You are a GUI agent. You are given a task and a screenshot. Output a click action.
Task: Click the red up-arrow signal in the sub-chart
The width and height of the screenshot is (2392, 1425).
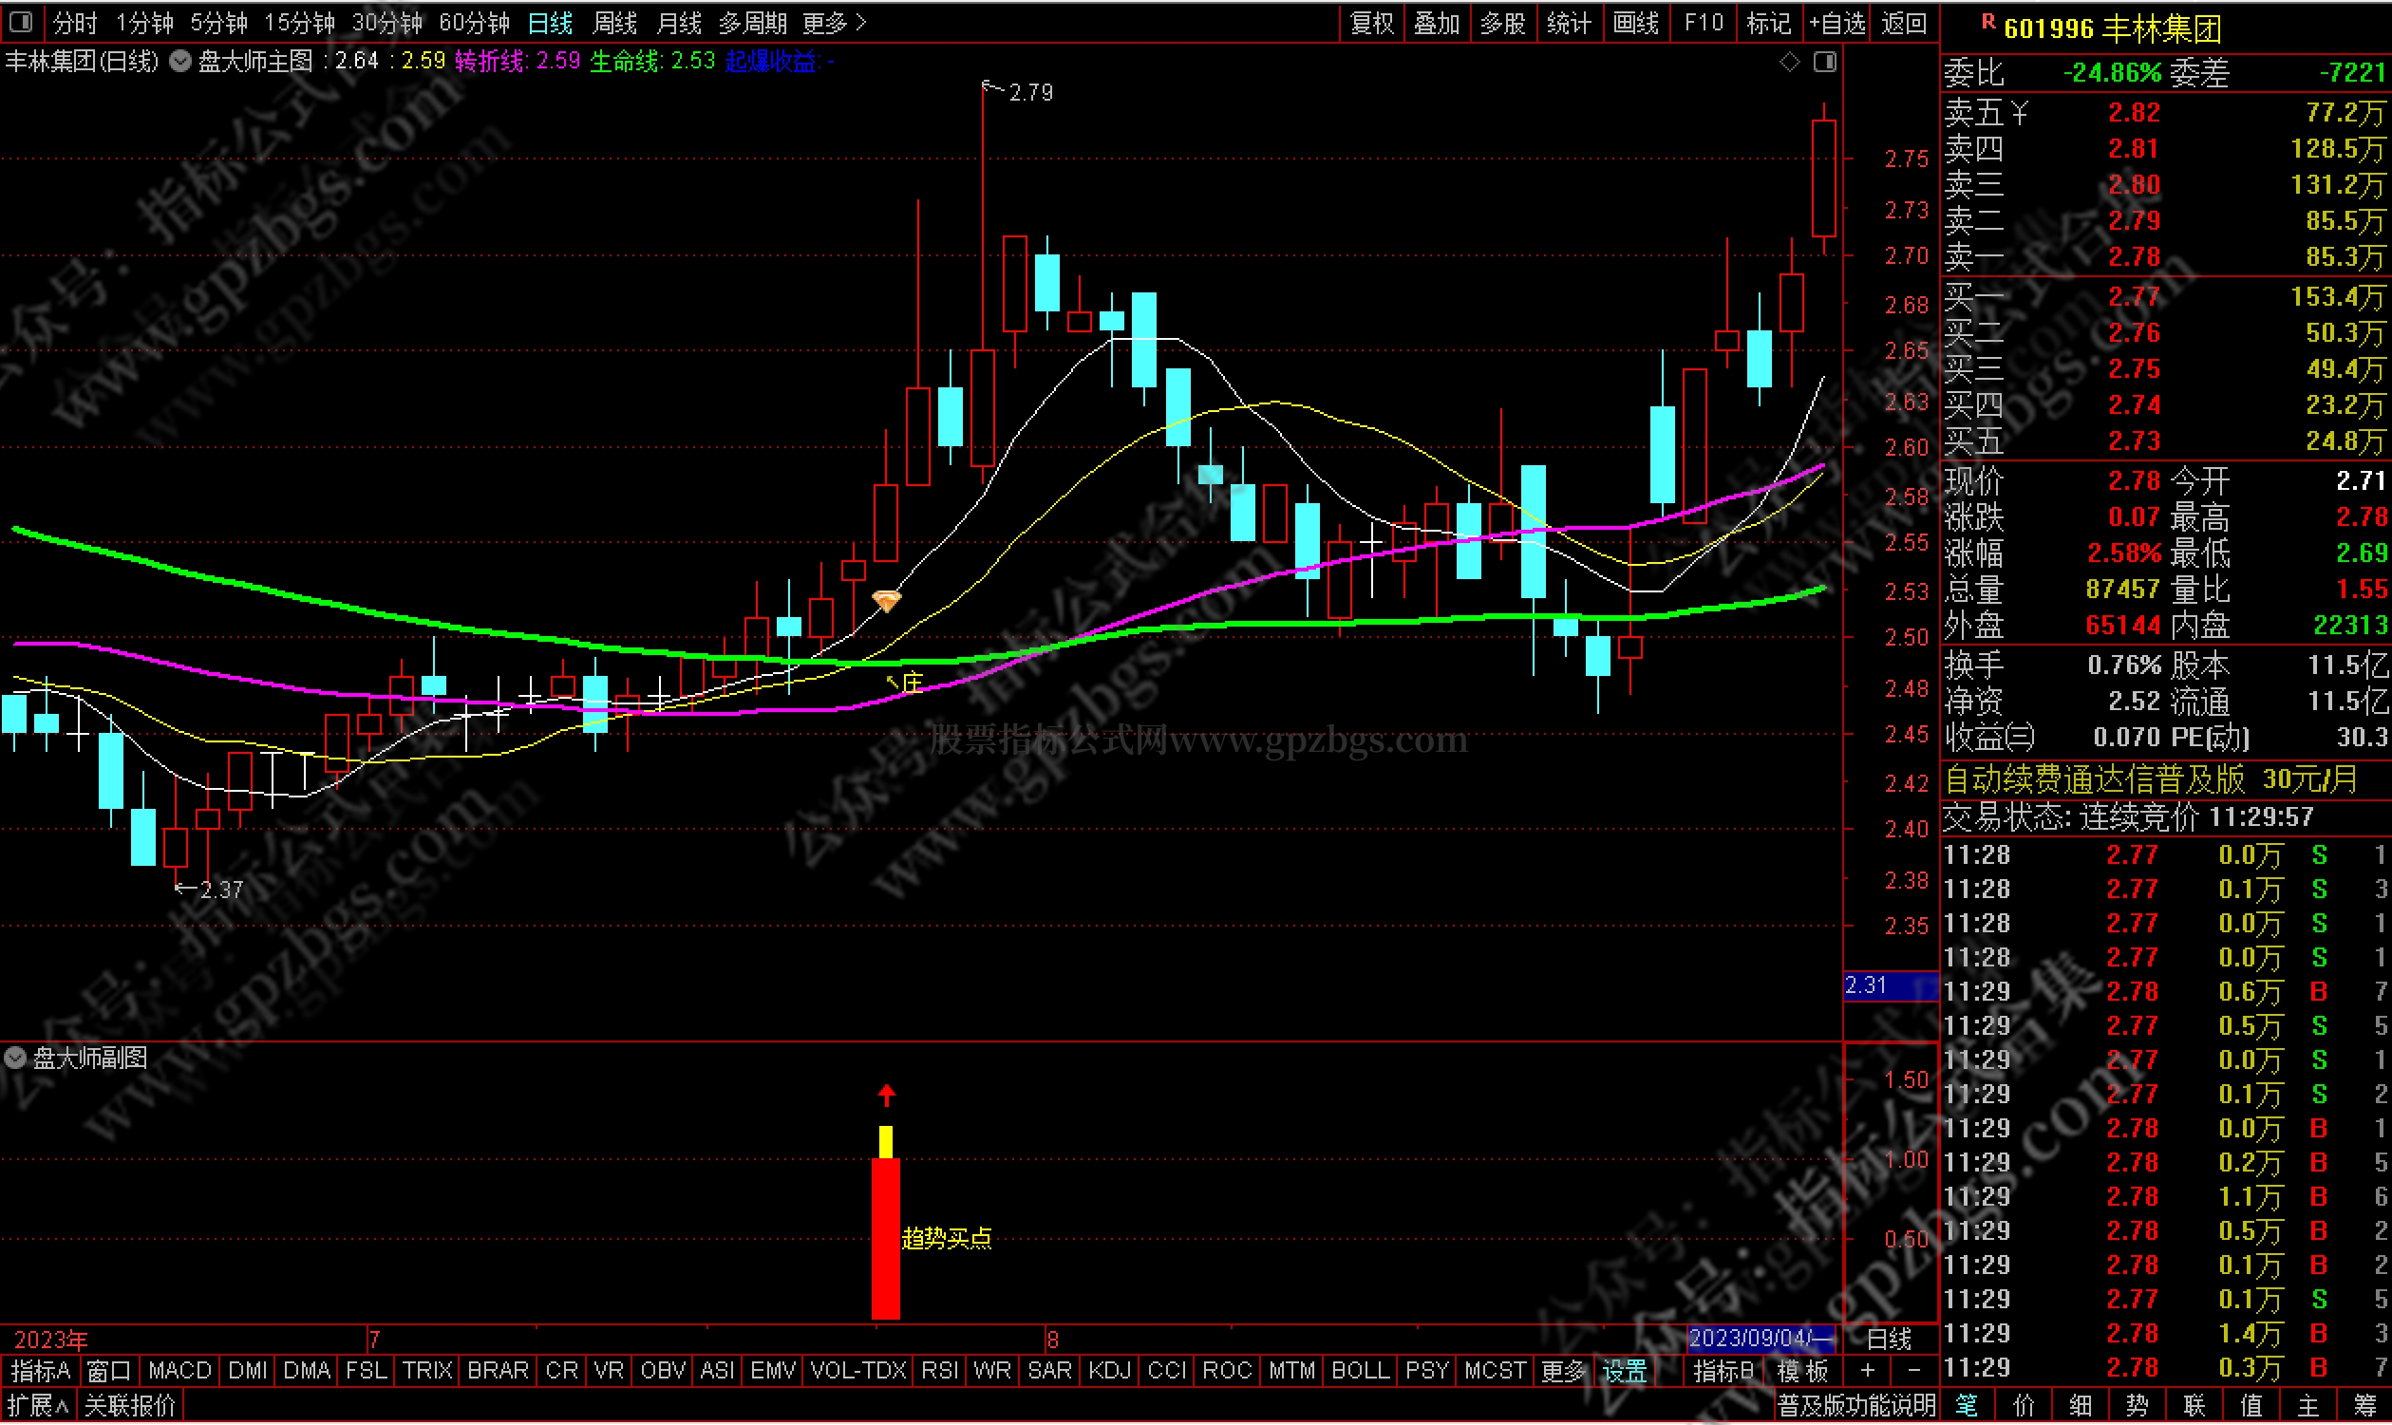pos(885,1095)
